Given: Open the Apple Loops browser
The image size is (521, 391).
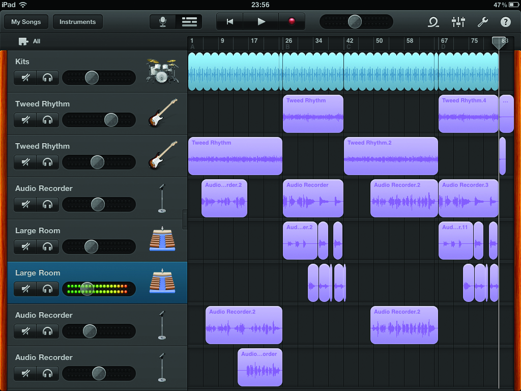Looking at the screenshot, I should pyautogui.click(x=432, y=22).
